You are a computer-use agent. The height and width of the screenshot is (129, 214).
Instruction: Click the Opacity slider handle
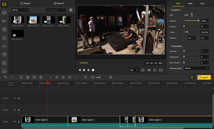pos(199,21)
